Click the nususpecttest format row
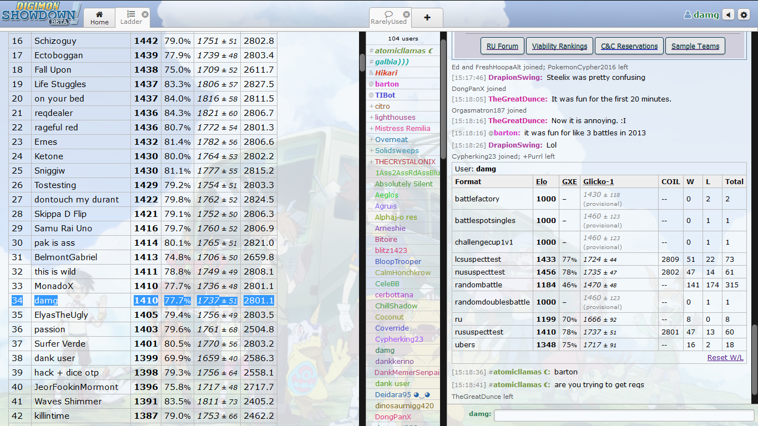The image size is (758, 426). [x=599, y=272]
